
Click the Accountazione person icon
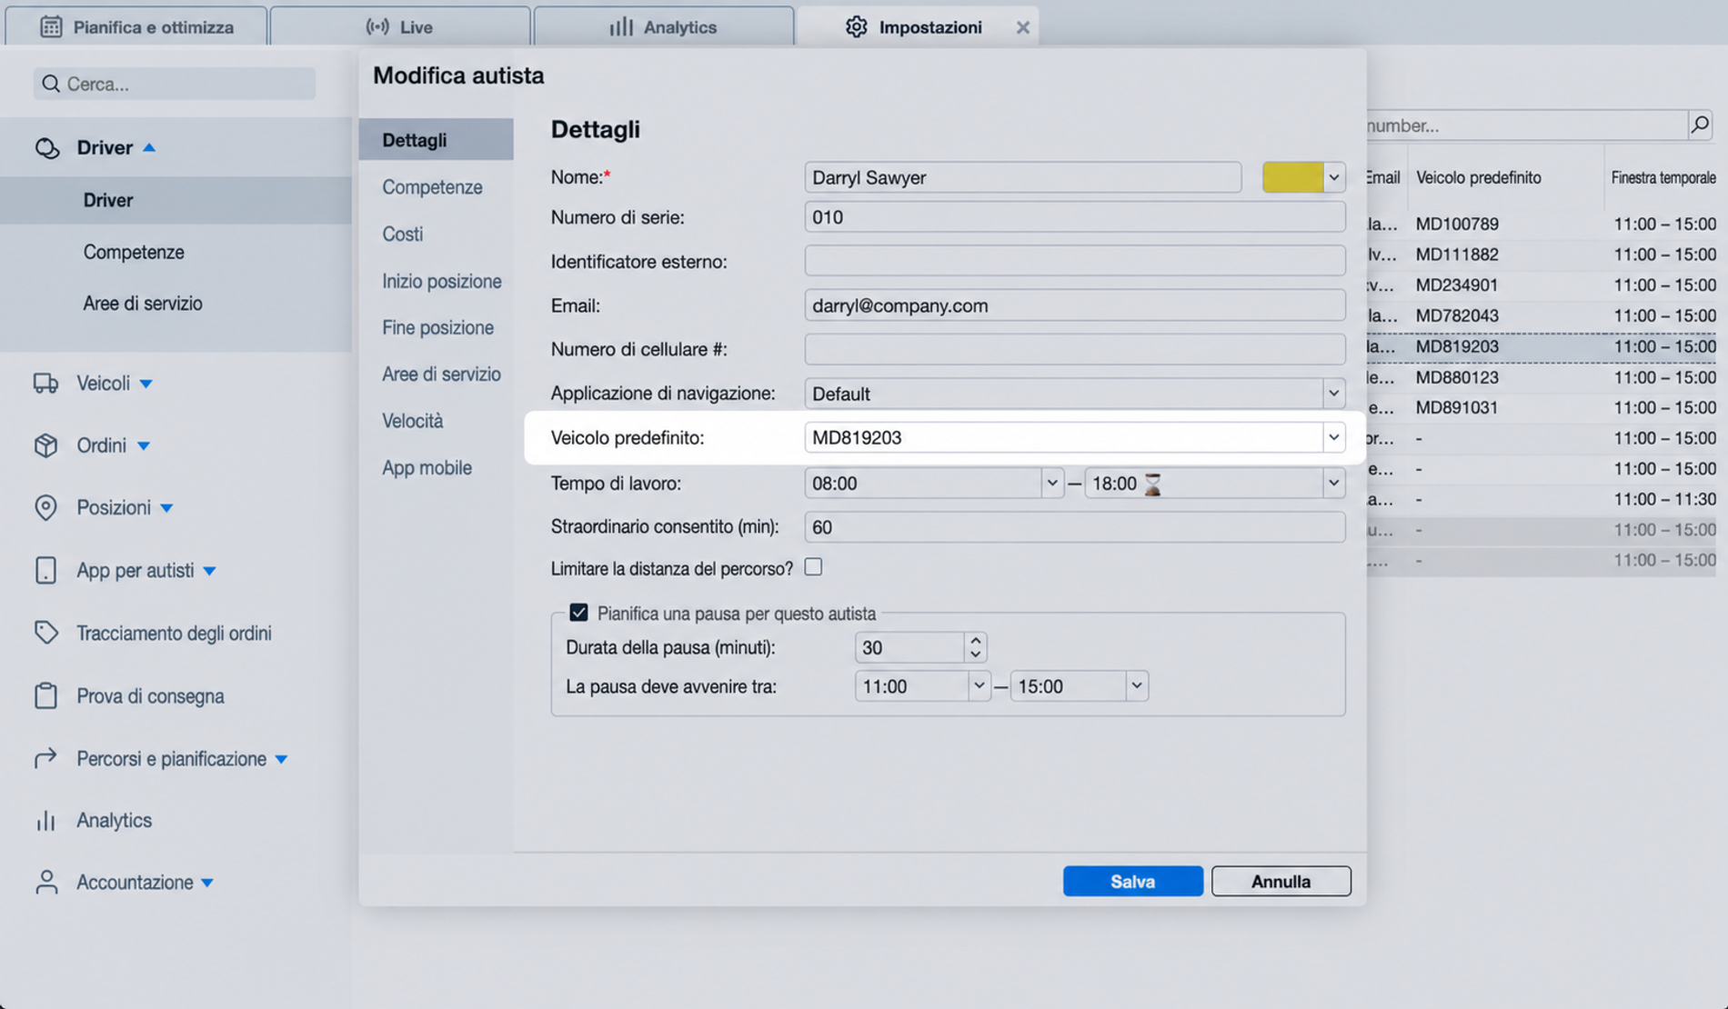point(45,882)
